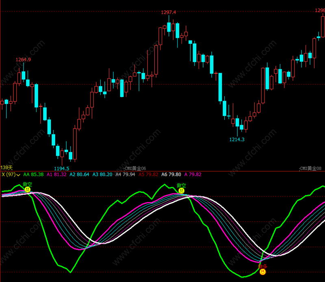The height and width of the screenshot is (282, 325).
Task: Click the 1214.3 low price label
Action: [237, 140]
